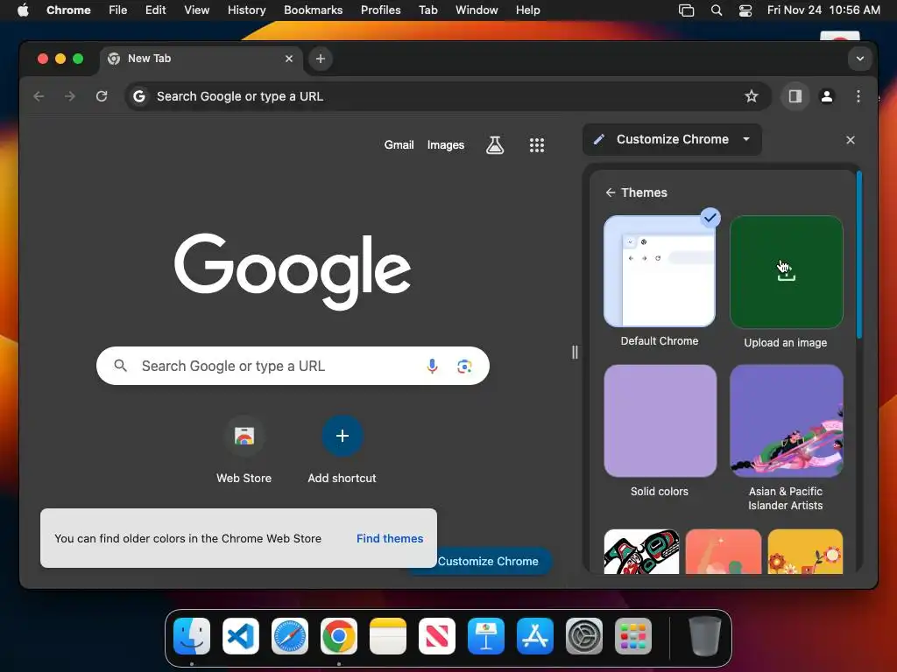Open the Edit menu
897x672 pixels.
[155, 10]
